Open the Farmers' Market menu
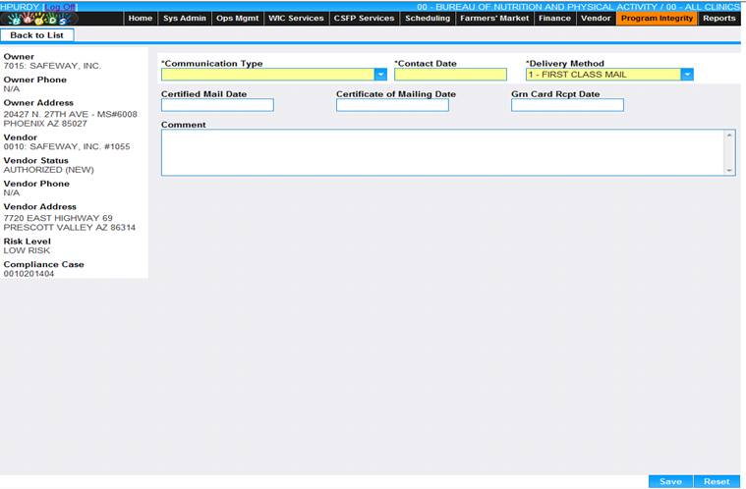Screen dimensions: 746x489 click(494, 19)
